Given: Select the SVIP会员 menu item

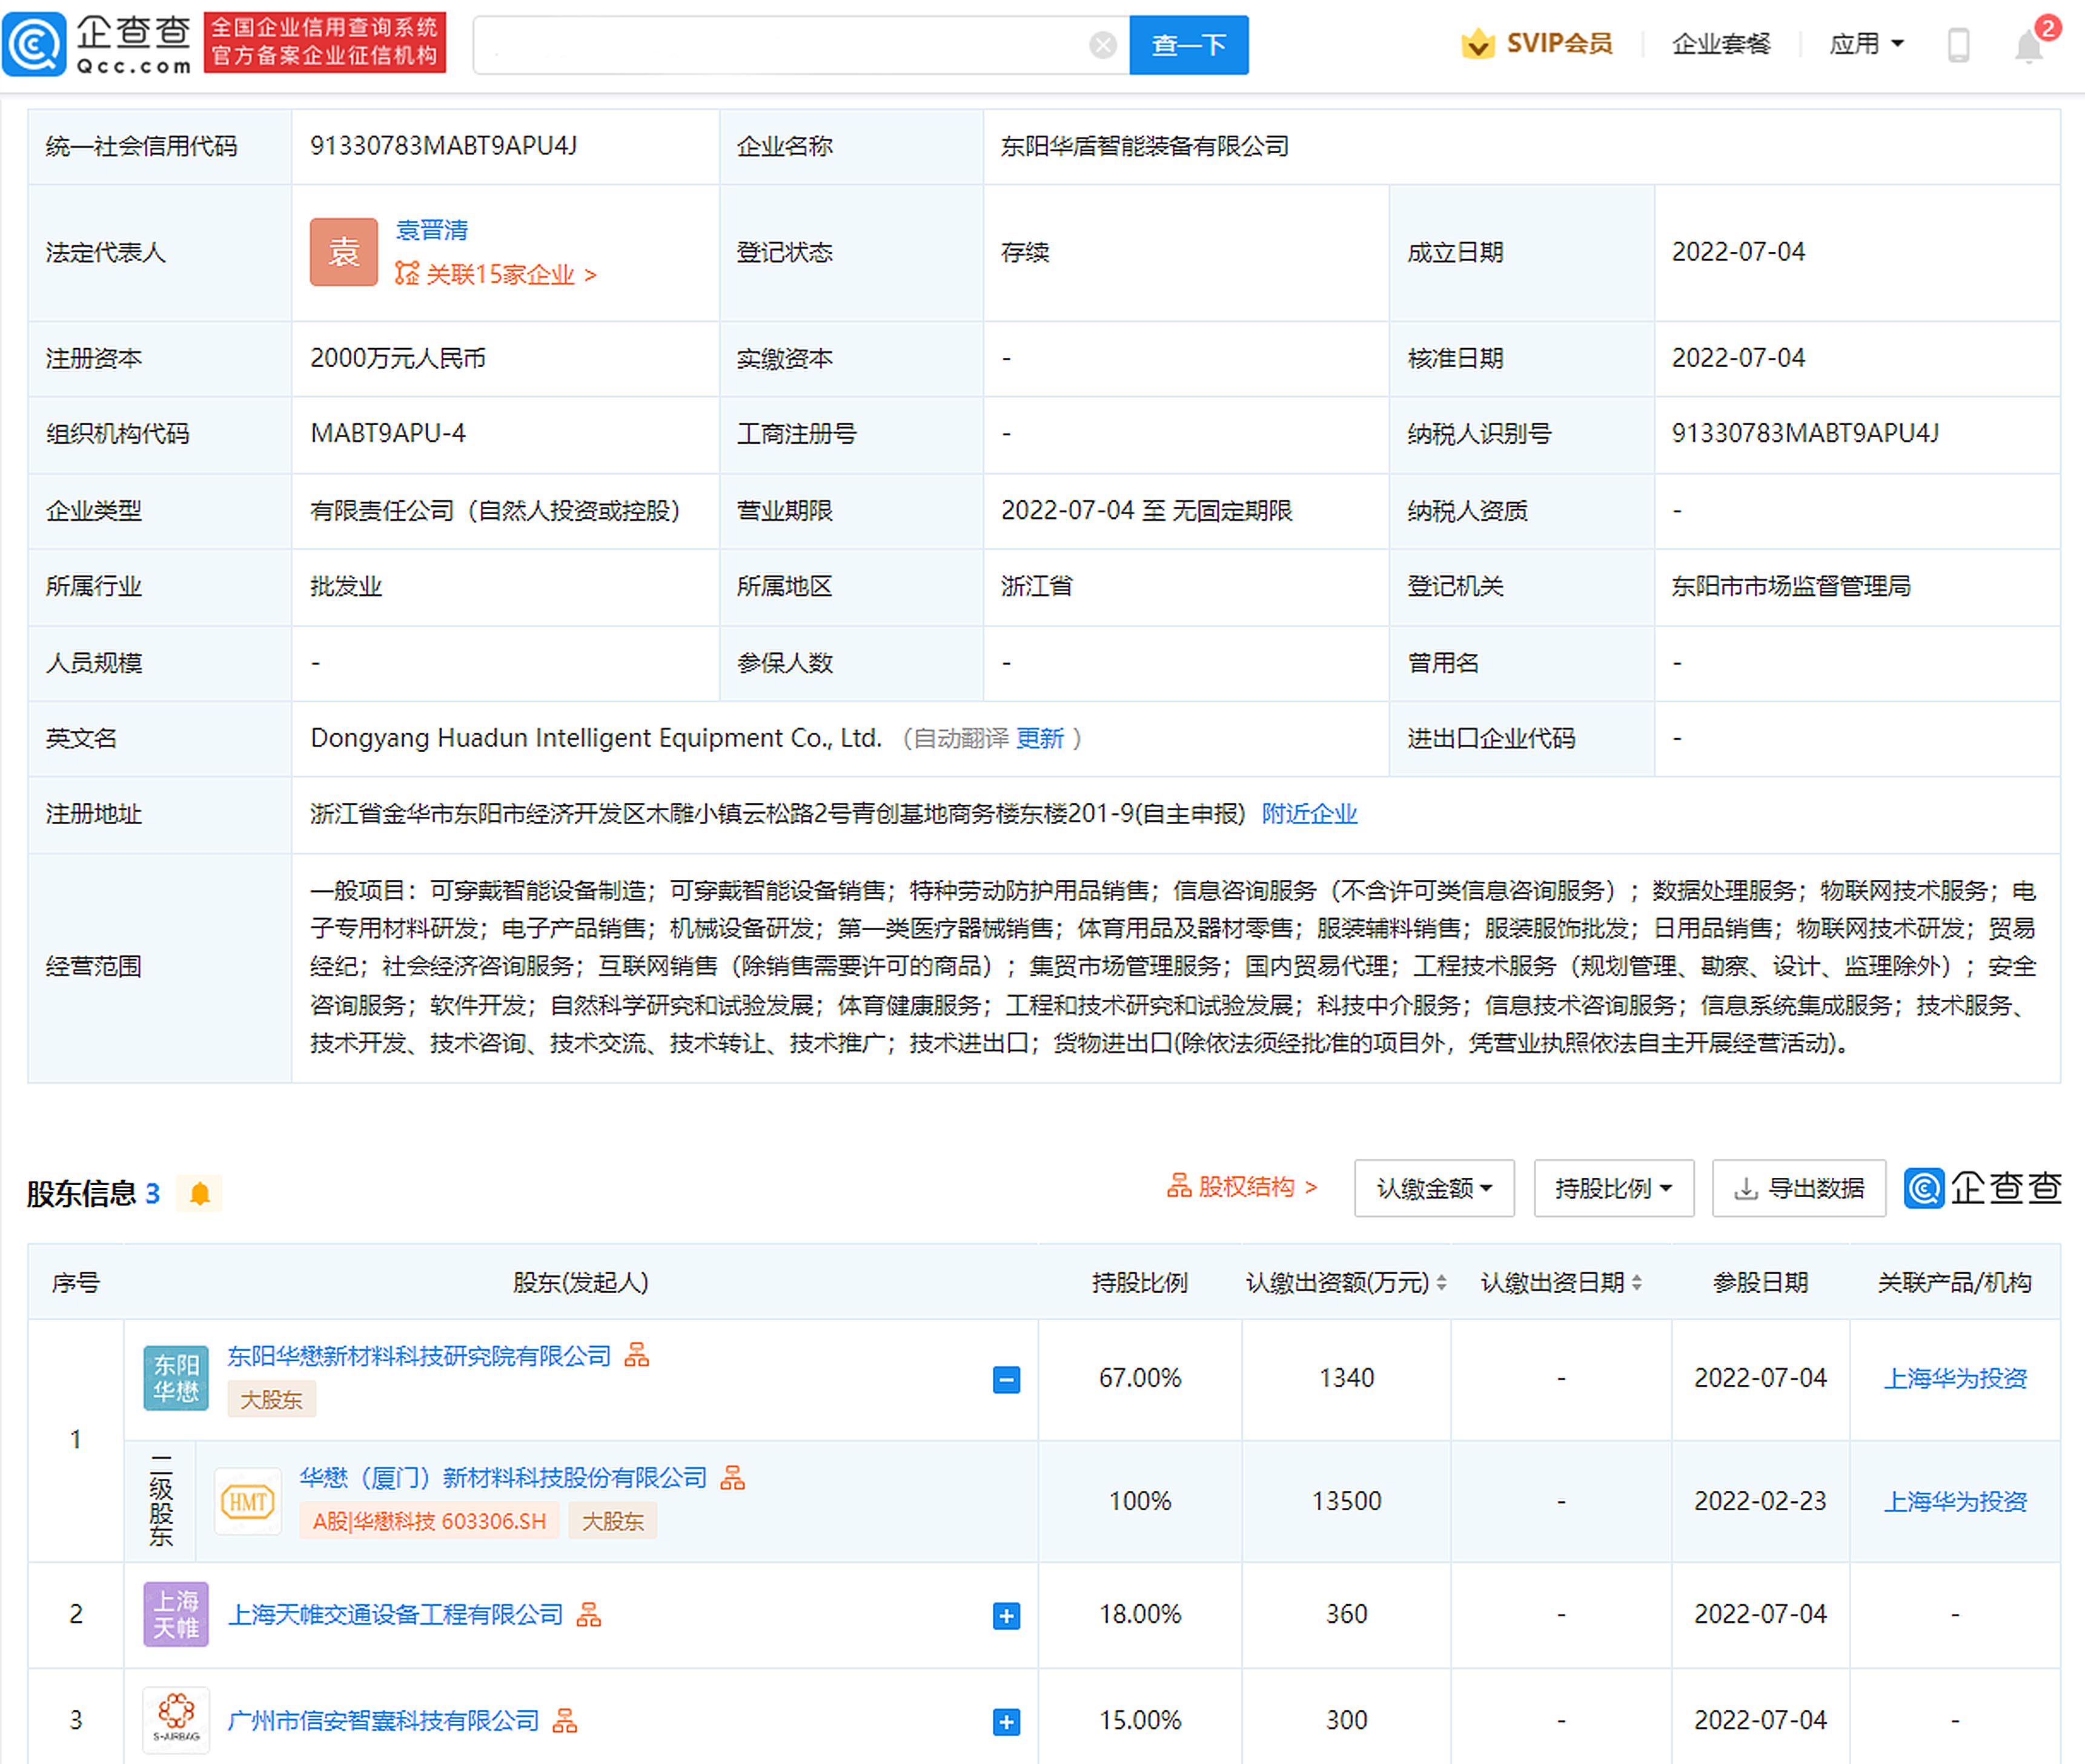Looking at the screenshot, I should point(1538,42).
